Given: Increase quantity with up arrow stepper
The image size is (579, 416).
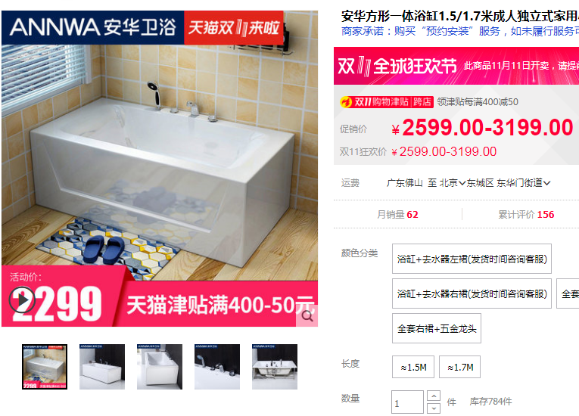Looking at the screenshot, I should pyautogui.click(x=434, y=396).
